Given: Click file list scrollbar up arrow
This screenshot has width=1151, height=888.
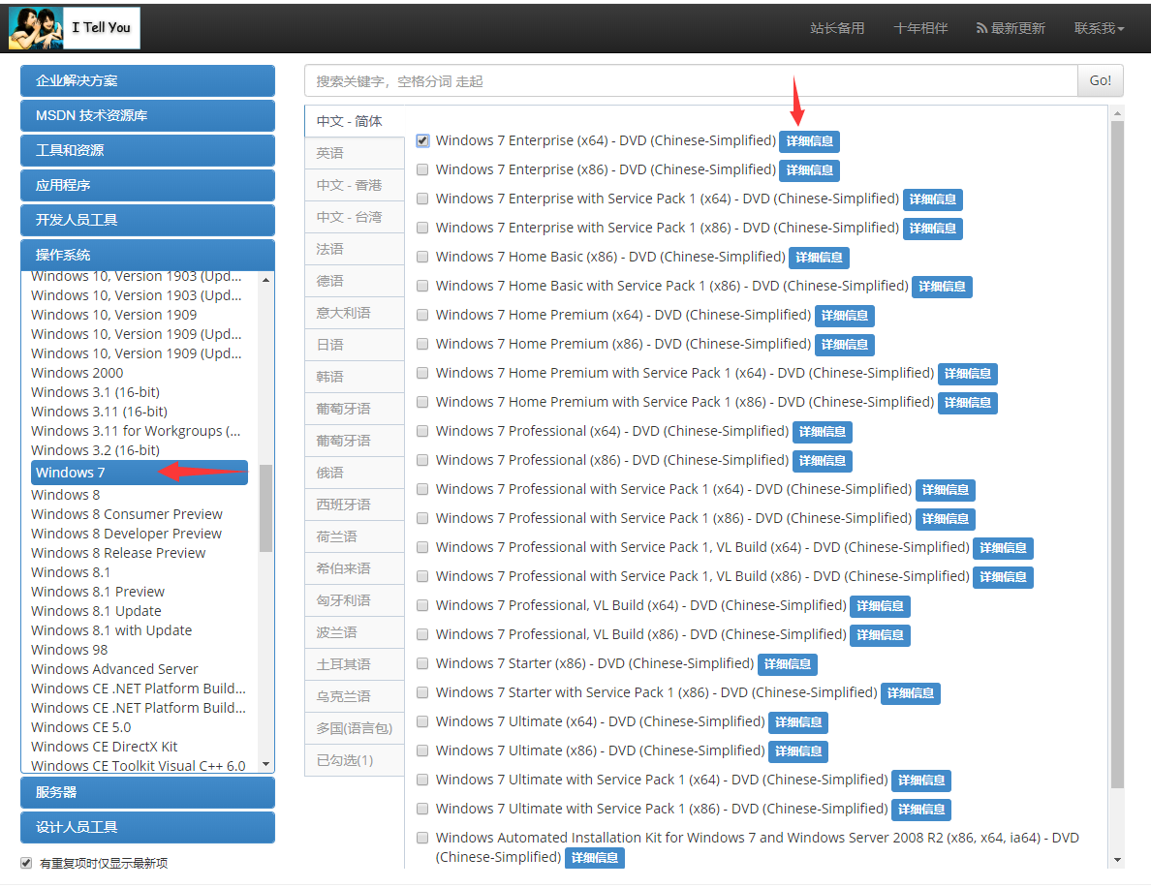Looking at the screenshot, I should (1117, 113).
